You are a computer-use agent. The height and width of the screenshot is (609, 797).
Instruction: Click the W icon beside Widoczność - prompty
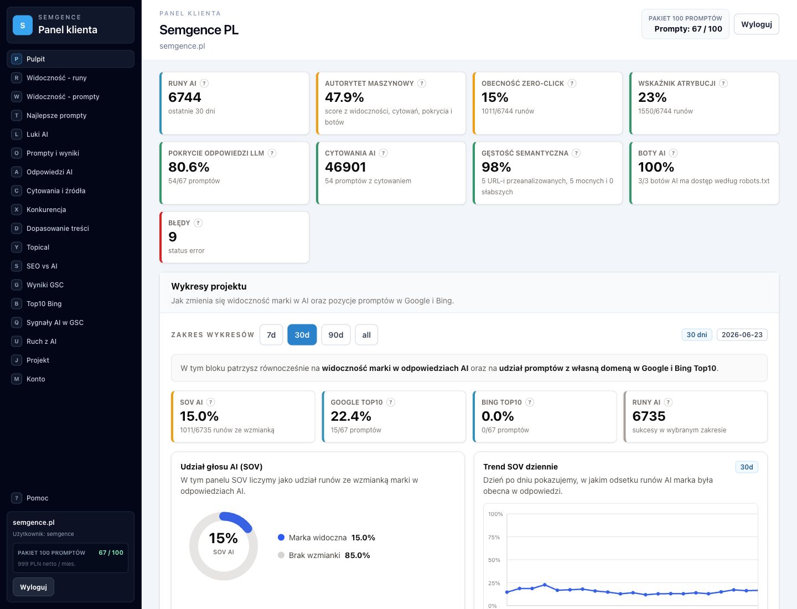tap(17, 97)
